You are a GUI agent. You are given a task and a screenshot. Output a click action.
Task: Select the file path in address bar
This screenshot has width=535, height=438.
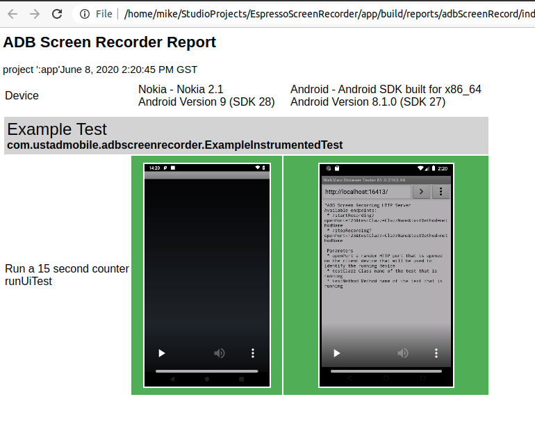pyautogui.click(x=329, y=14)
